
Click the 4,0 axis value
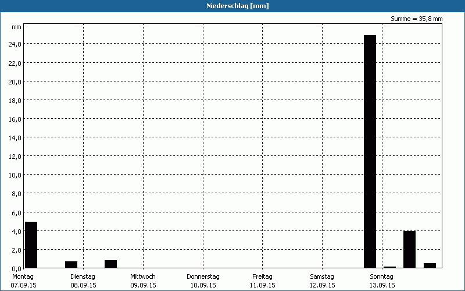[x=16, y=232]
